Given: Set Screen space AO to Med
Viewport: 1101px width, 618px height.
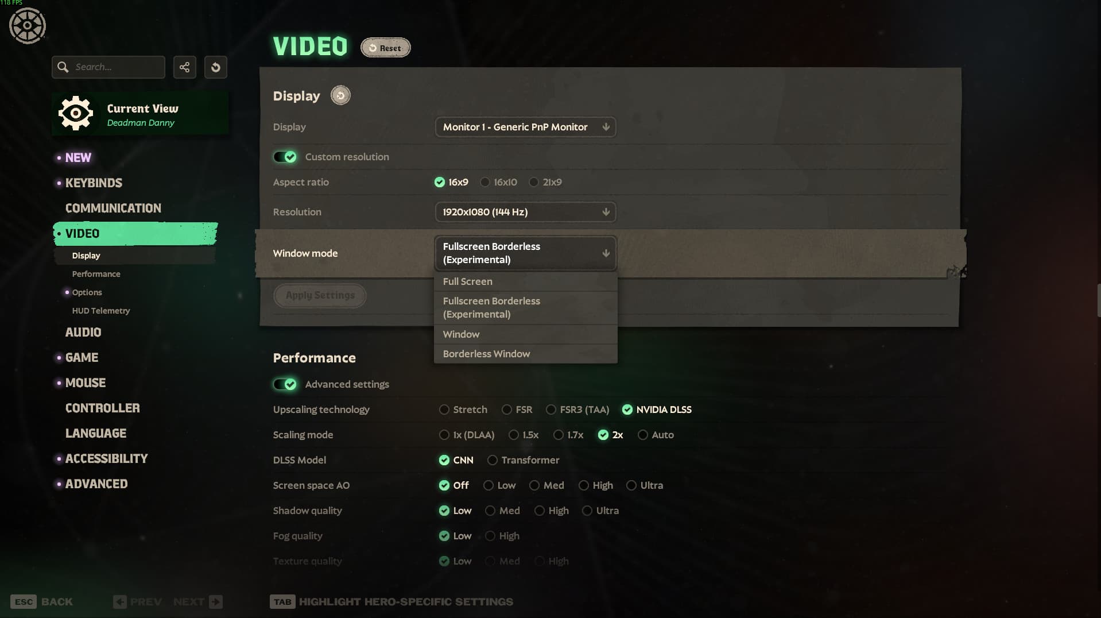Looking at the screenshot, I should (x=546, y=485).
